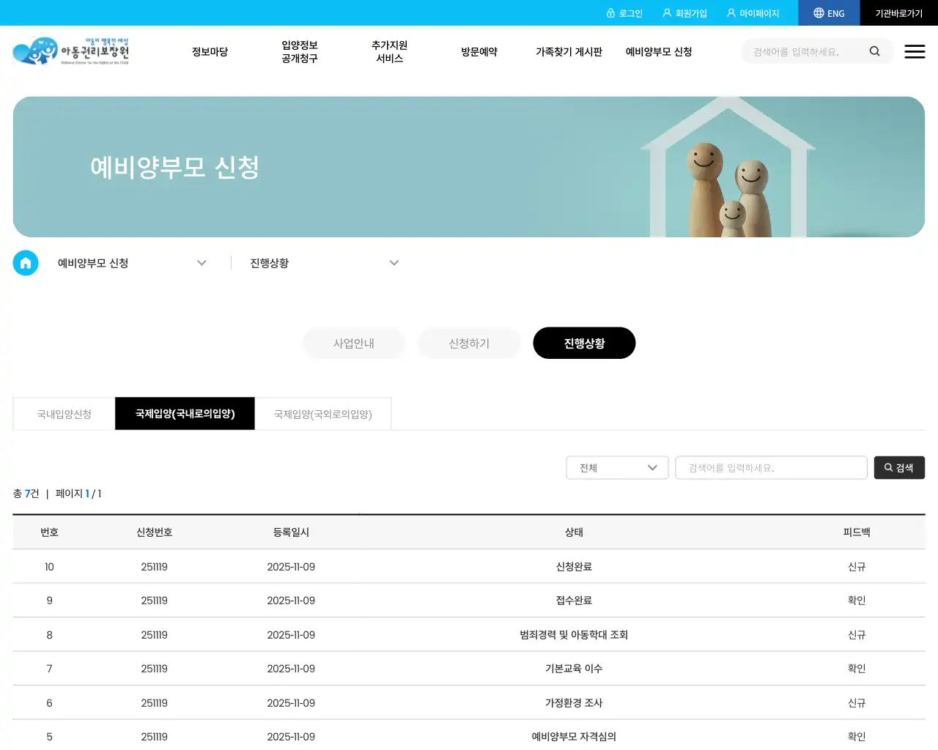Switch to the 국내입양신청 tab
This screenshot has height=750, width=938.
[63, 414]
